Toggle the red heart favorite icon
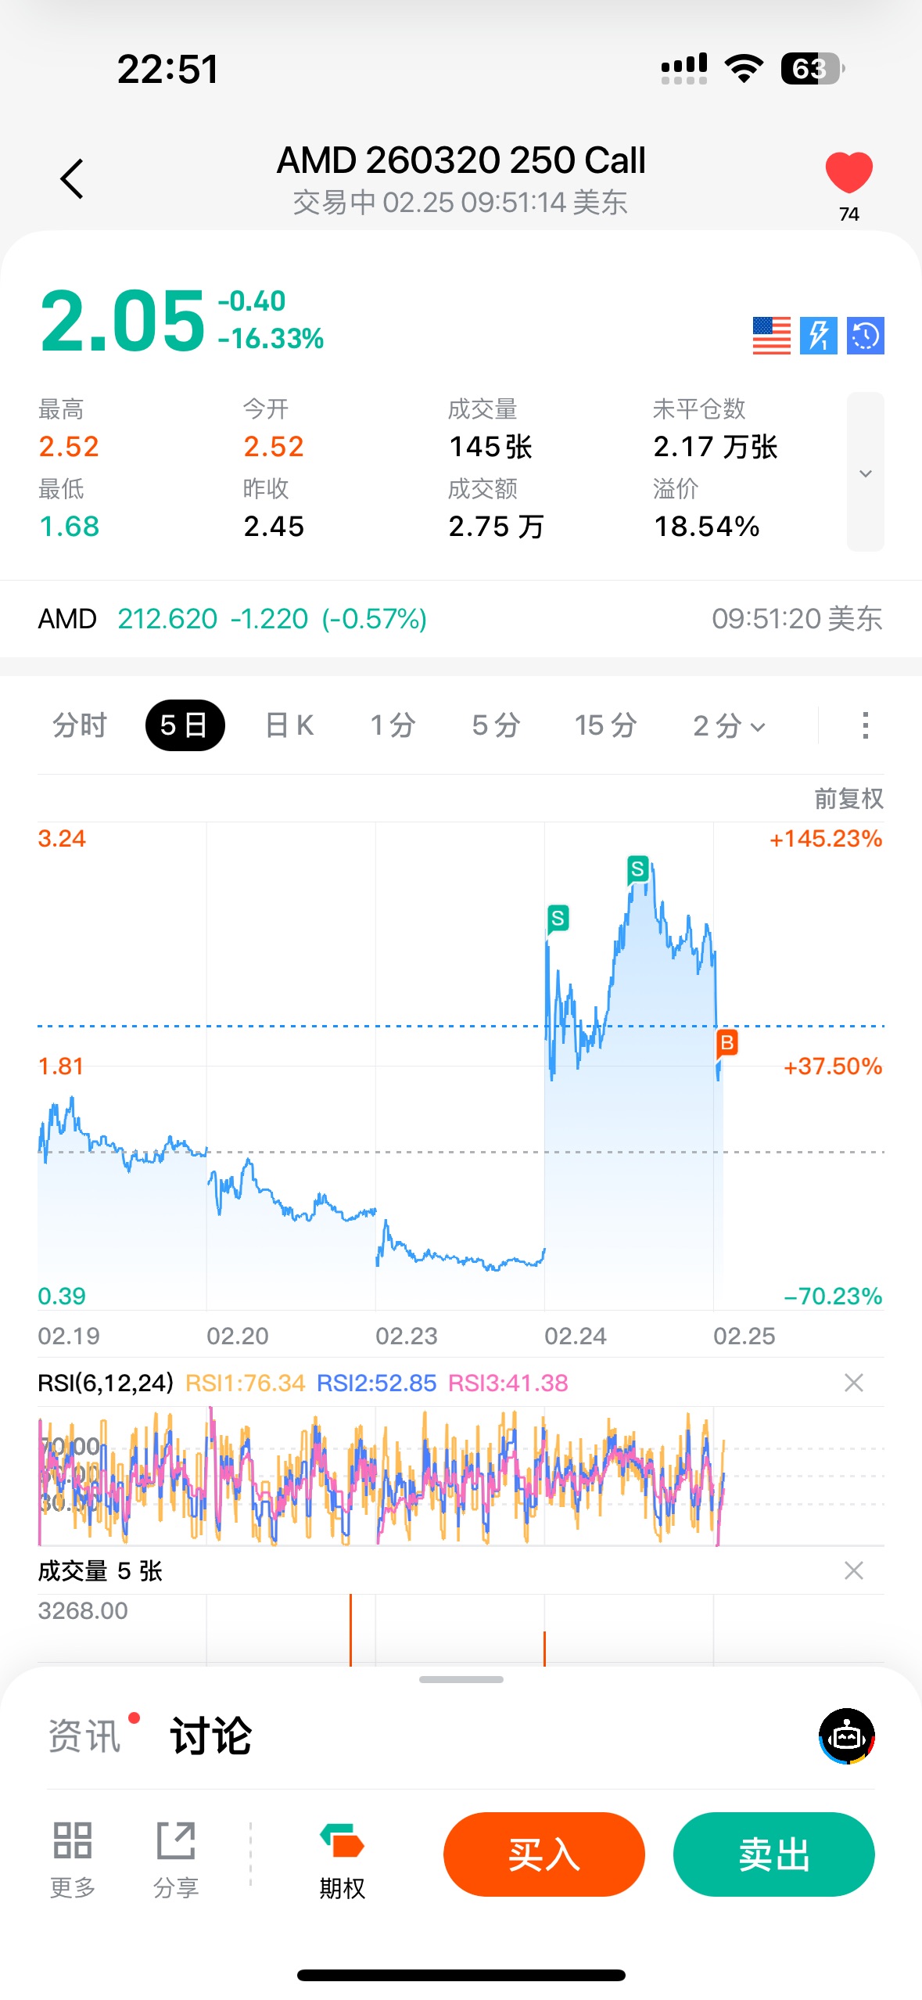Viewport: 922px width, 2000px height. pos(848,173)
